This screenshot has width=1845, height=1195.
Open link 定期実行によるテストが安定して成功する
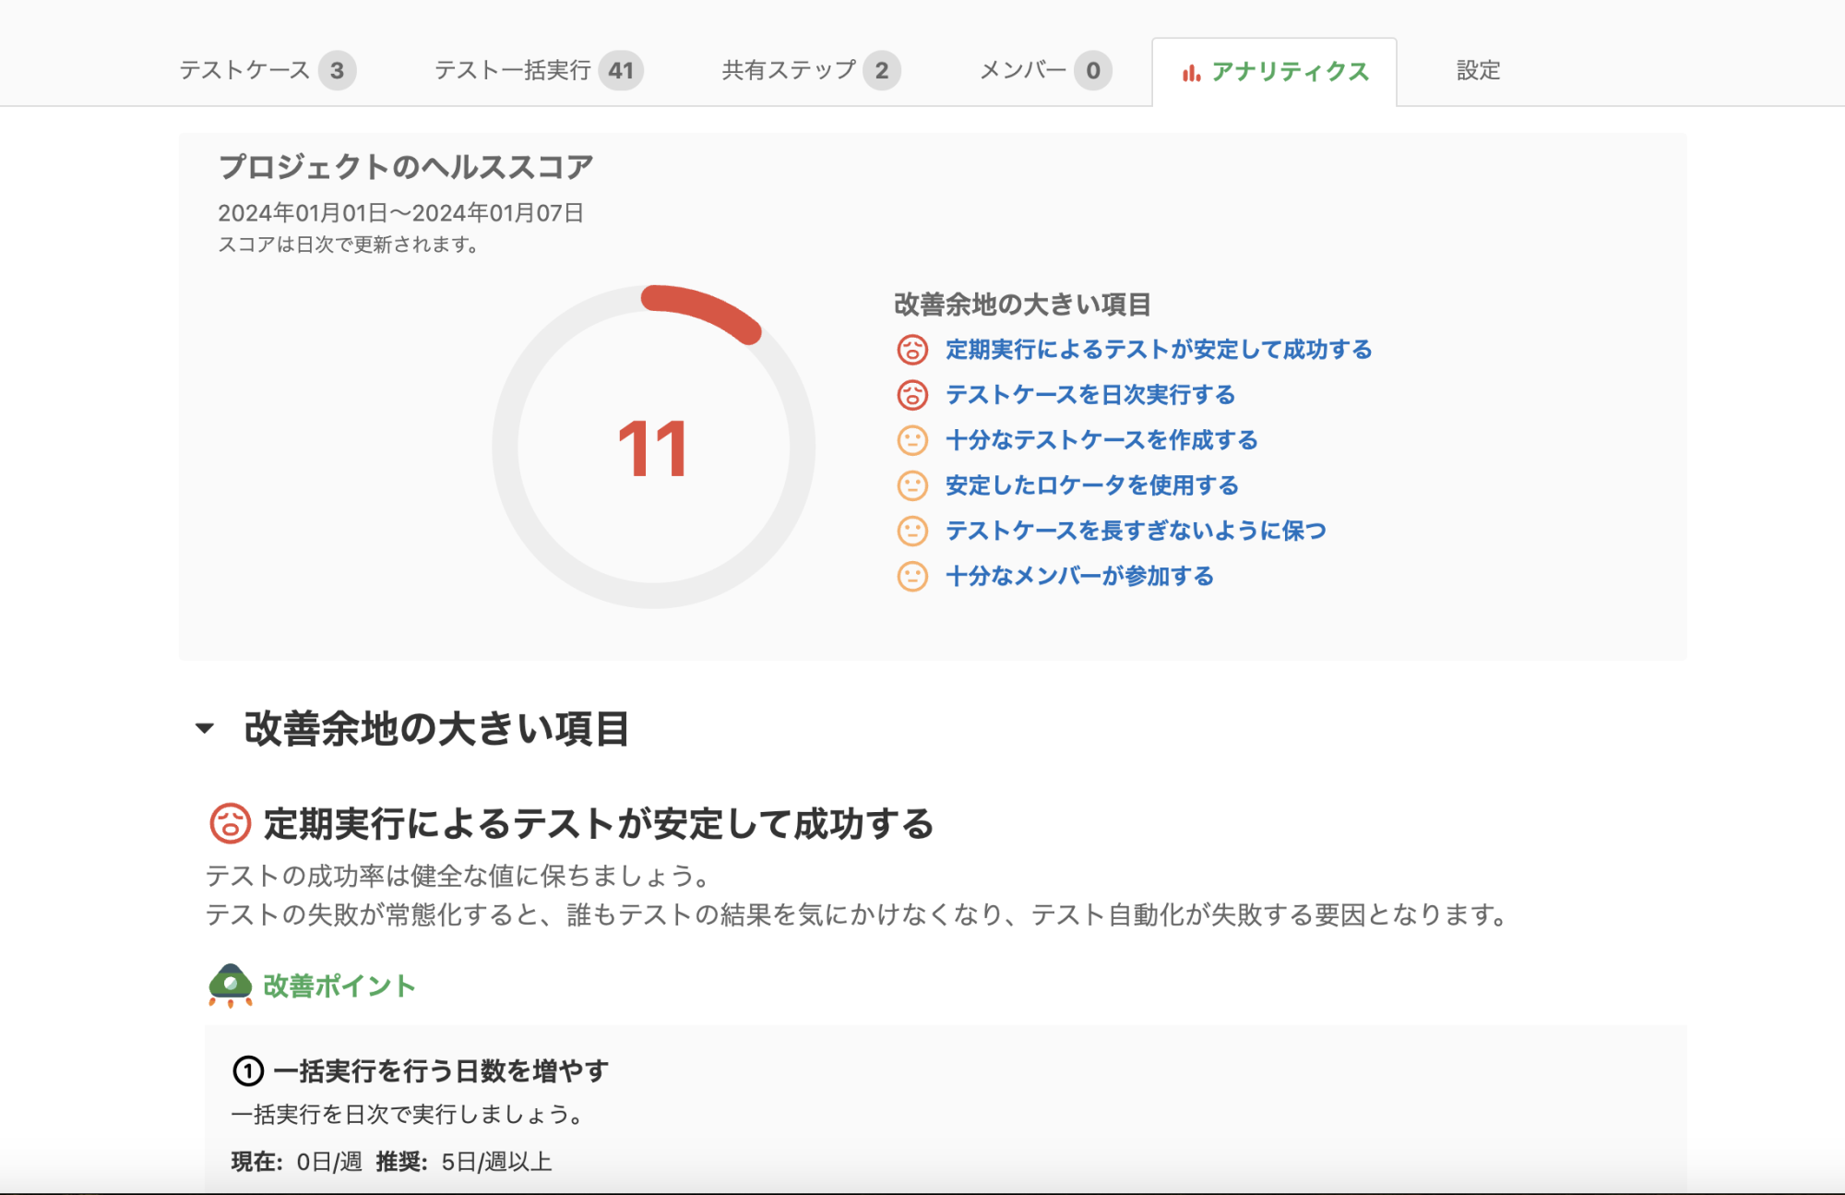pyautogui.click(x=1159, y=350)
